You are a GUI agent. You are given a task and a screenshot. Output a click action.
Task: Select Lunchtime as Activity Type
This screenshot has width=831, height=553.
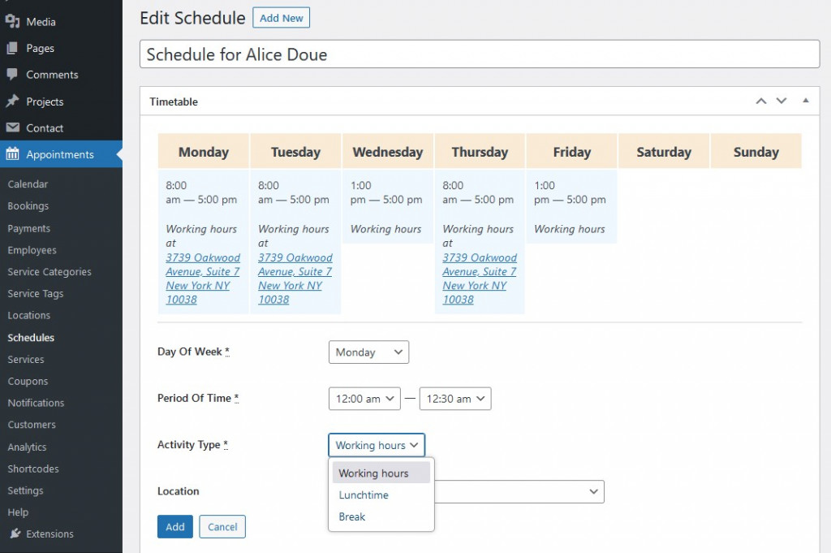(364, 495)
